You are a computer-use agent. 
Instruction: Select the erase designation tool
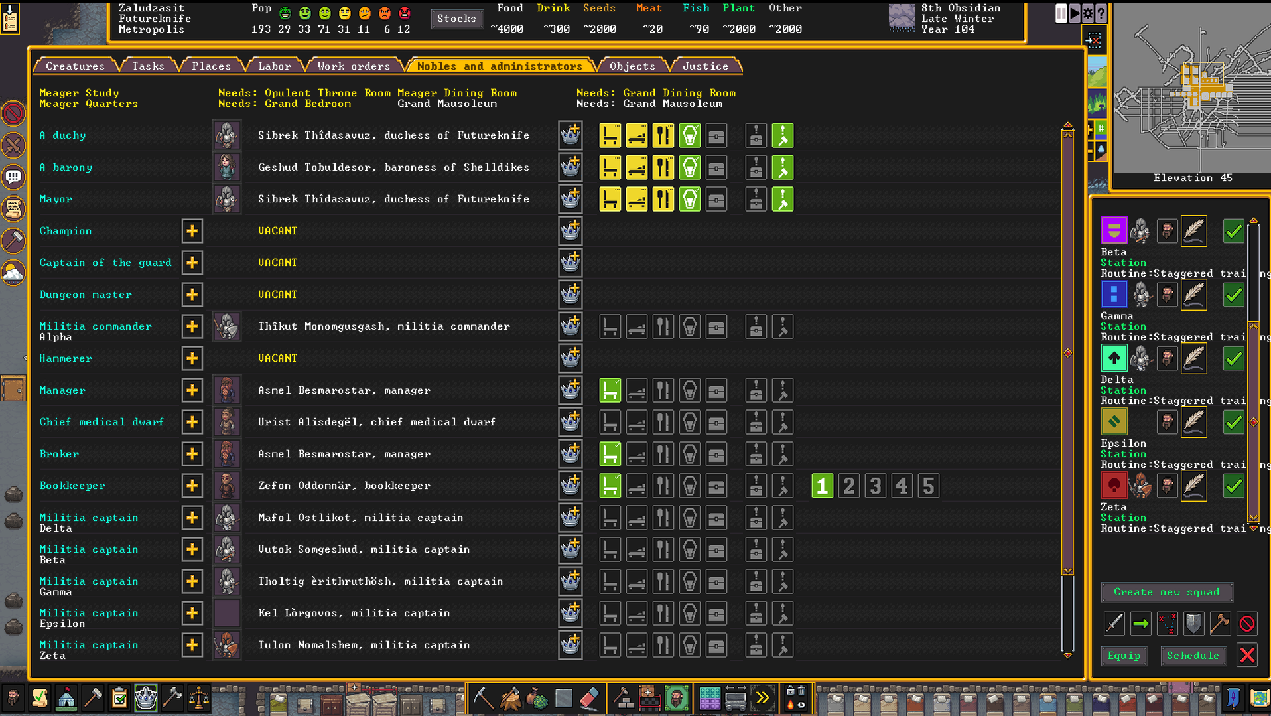(x=590, y=697)
